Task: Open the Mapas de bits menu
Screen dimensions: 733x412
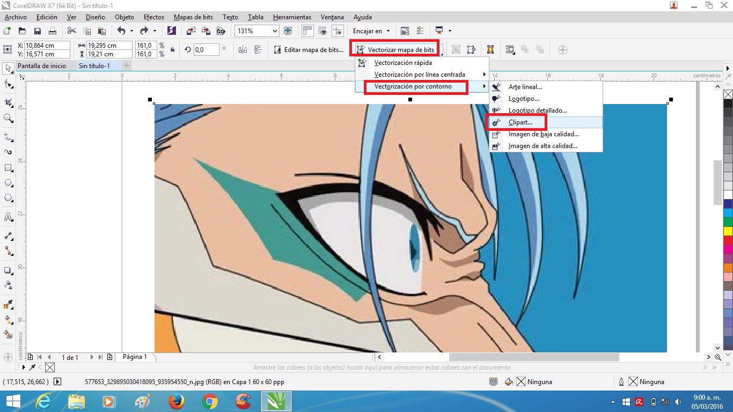Action: click(x=193, y=17)
